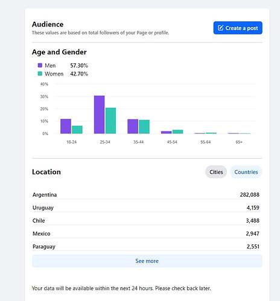Click the Women 35-44 teal bar
This screenshot has height=301, width=280.
pos(144,127)
